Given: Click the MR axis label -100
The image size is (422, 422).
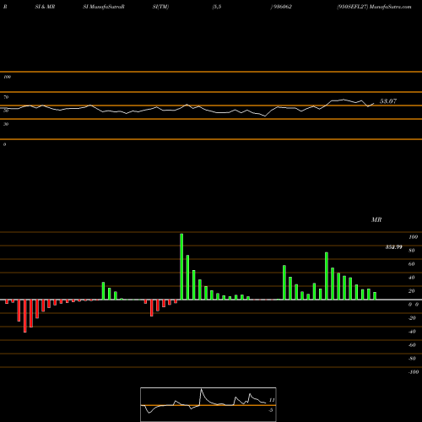Looking at the screenshot, I should point(414,372).
